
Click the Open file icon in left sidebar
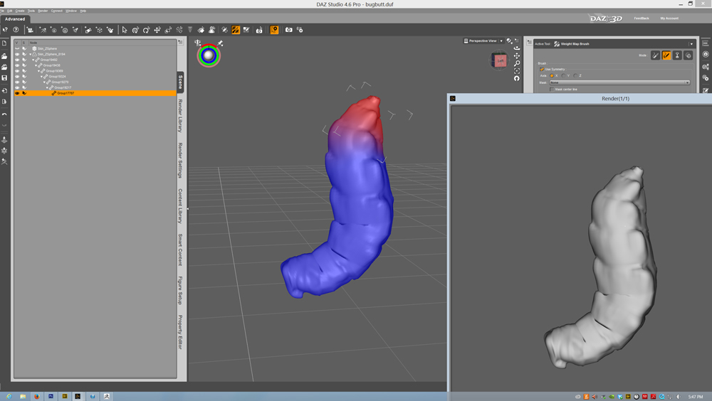(4, 56)
